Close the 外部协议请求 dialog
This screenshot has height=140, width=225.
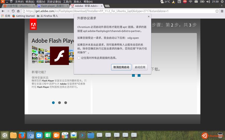click(149, 16)
